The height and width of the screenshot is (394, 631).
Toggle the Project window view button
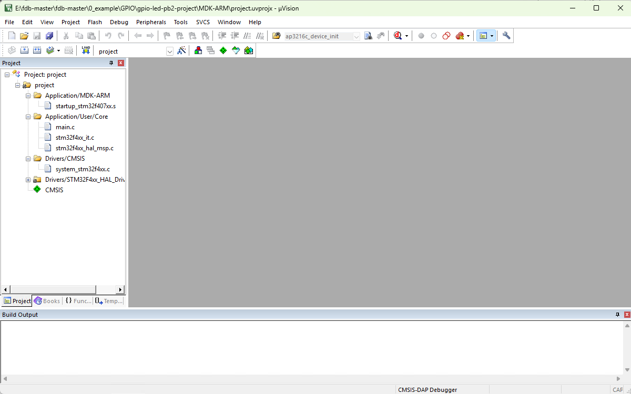point(483,36)
